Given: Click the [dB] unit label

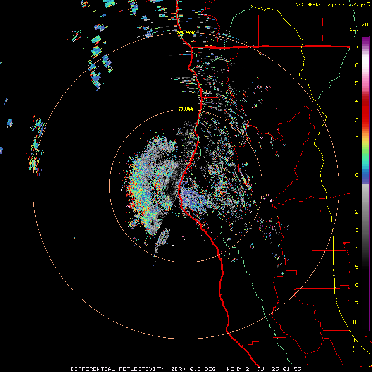Looking at the screenshot, I should pyautogui.click(x=353, y=29).
